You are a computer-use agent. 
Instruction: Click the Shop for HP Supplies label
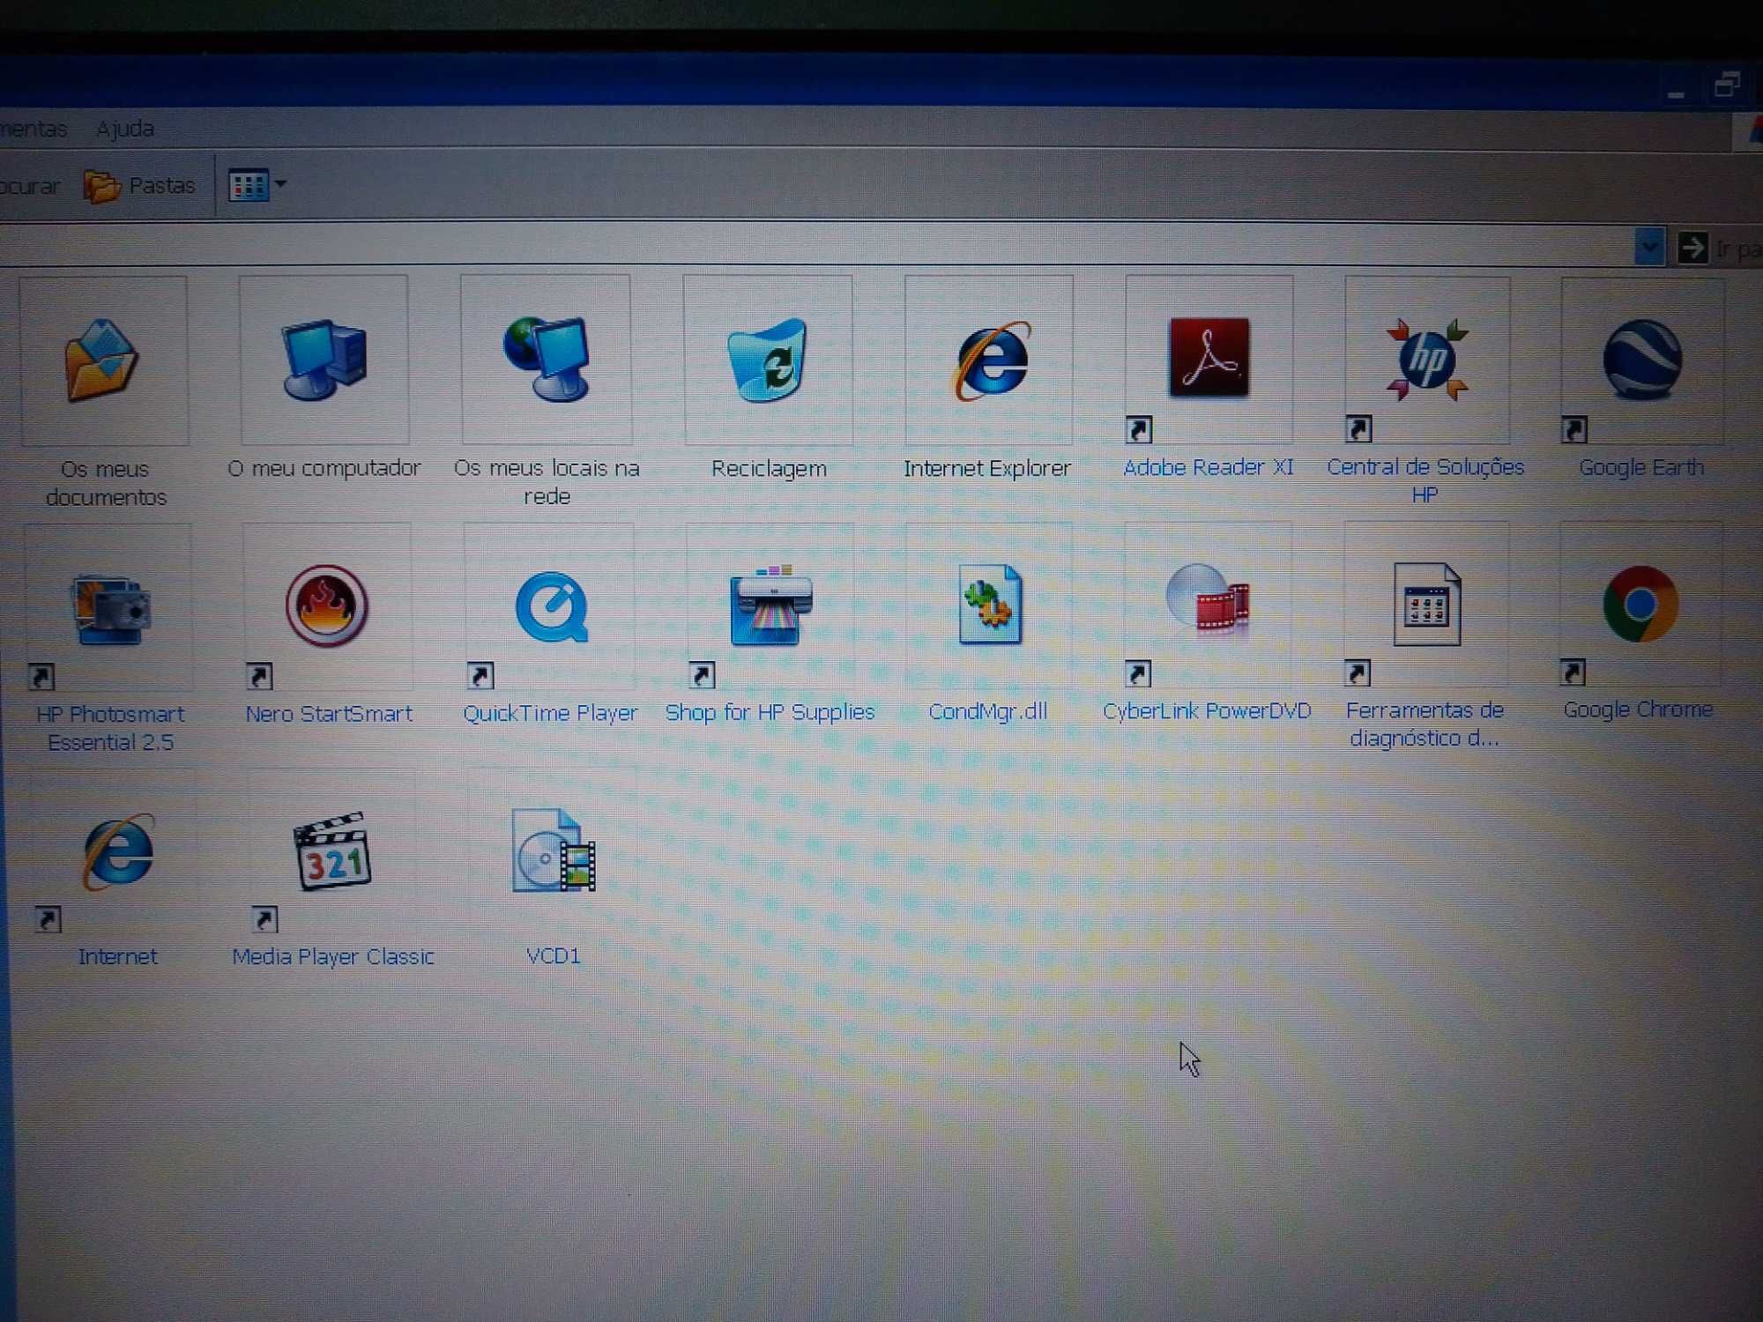(x=770, y=712)
